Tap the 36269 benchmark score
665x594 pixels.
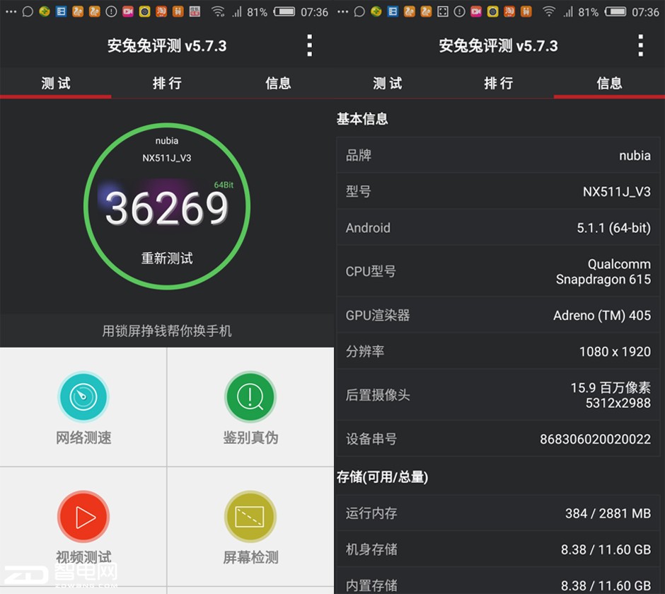point(167,208)
